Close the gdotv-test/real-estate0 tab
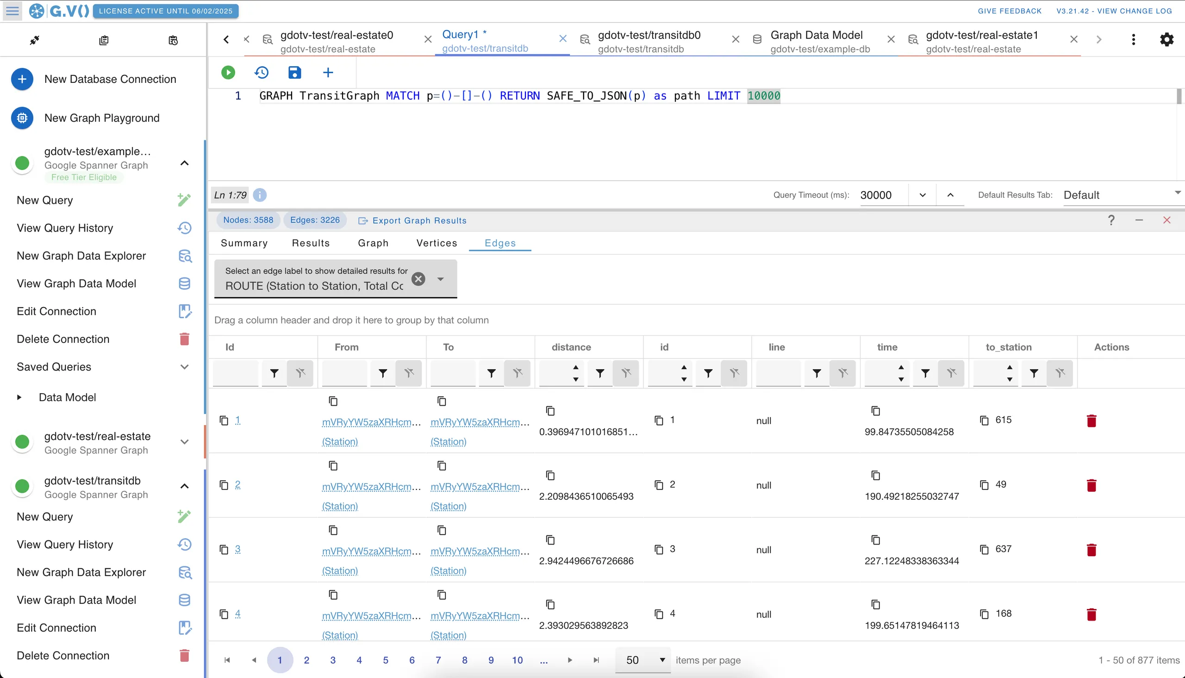 click(x=428, y=39)
